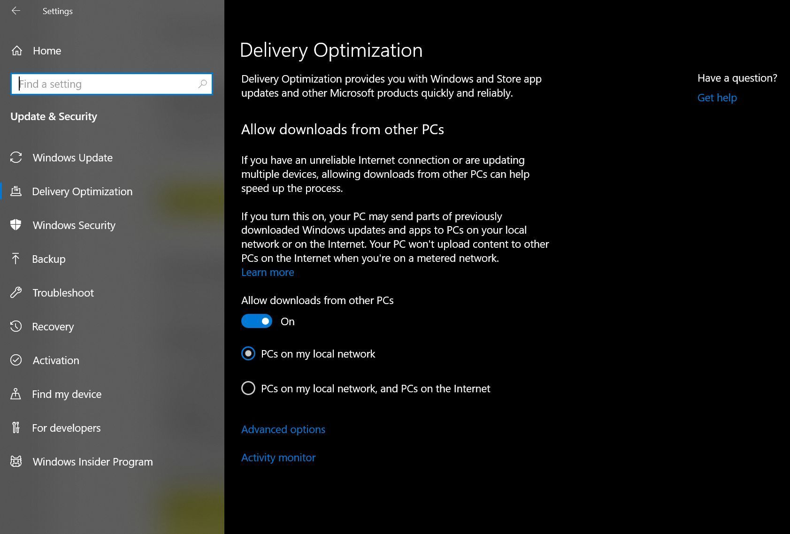Click the Windows Insider Program cat icon
The image size is (790, 534).
[16, 461]
